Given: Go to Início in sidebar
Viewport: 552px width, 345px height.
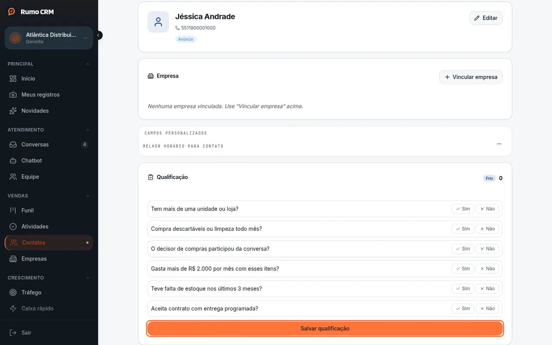Looking at the screenshot, I should pos(49,78).
